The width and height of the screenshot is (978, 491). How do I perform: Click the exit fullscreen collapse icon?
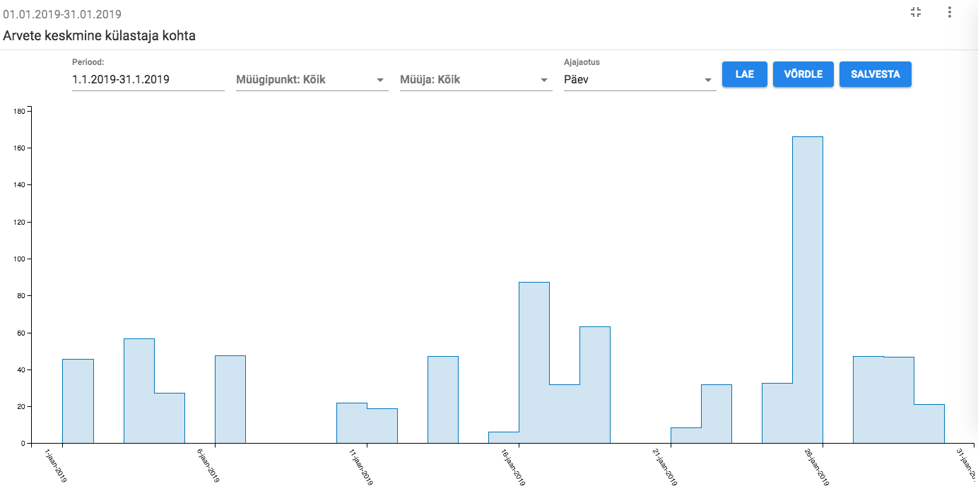(916, 12)
